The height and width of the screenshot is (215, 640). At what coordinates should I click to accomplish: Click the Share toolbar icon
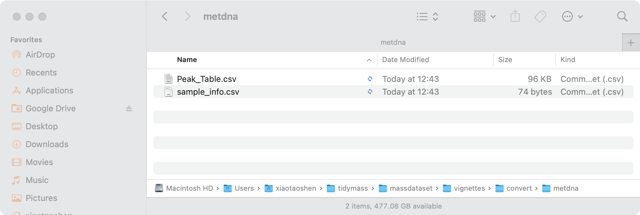515,16
